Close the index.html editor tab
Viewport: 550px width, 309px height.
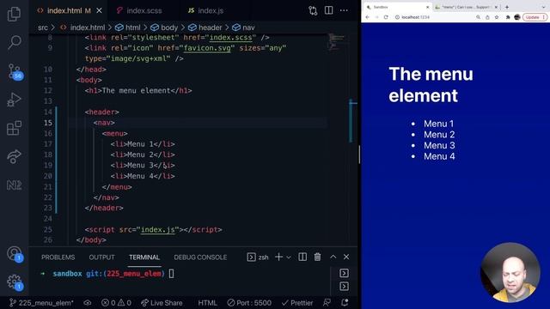(100, 11)
